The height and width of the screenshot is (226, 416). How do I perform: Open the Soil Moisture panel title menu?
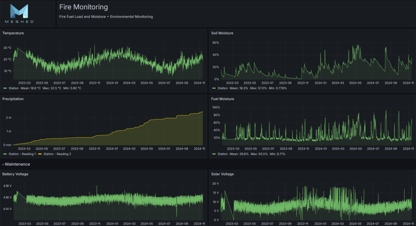[222, 33]
